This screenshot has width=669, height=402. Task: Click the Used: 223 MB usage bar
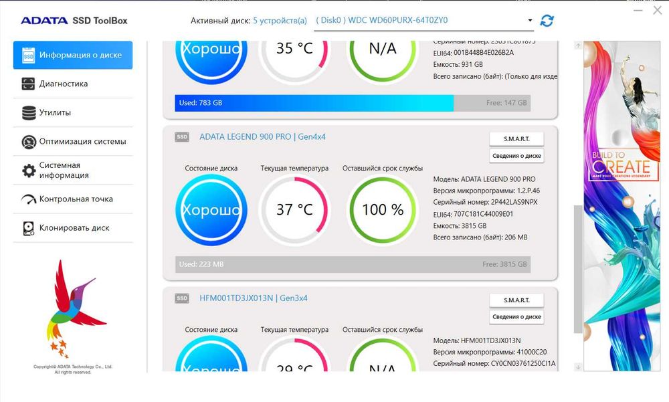click(353, 264)
